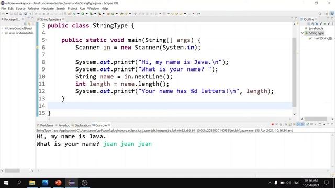Click the ENG language indicator
Viewport: 335px width, 188px height.
point(296,183)
